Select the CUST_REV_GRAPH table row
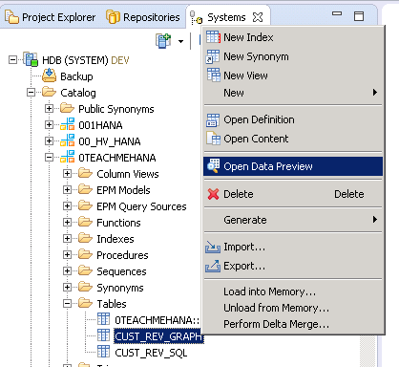Image resolution: width=399 pixels, height=367 pixels. coord(158,336)
